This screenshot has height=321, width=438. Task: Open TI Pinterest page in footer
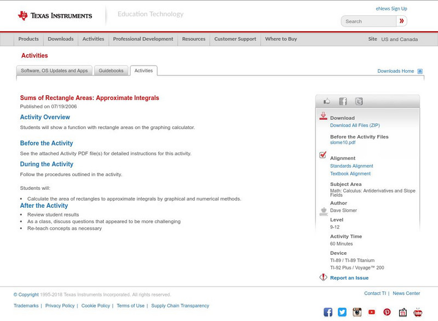[387, 312]
